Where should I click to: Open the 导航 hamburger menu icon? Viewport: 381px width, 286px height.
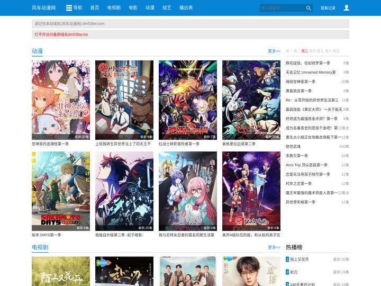[x=69, y=8]
